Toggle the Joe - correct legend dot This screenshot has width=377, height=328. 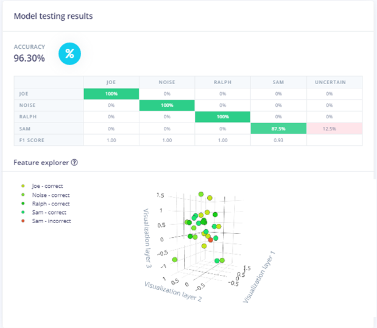tap(23, 186)
